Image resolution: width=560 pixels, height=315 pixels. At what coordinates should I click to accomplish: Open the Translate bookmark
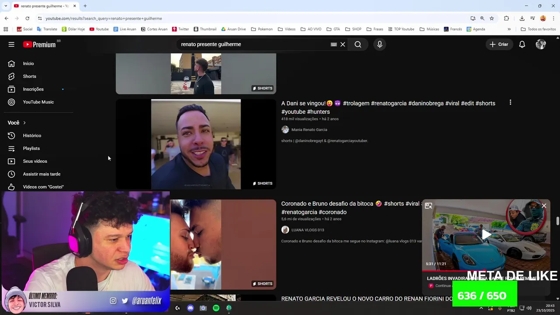coord(47,29)
